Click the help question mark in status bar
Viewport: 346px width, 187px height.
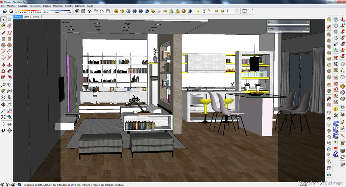pos(19,185)
